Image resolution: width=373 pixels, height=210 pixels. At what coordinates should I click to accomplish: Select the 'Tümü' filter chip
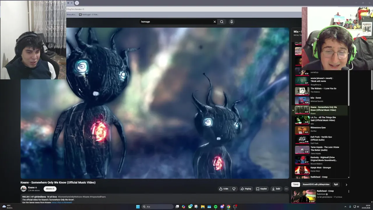(x=295, y=184)
